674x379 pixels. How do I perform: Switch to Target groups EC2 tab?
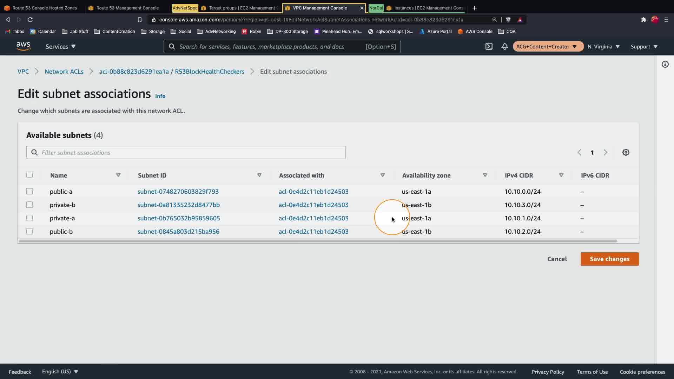tap(242, 8)
